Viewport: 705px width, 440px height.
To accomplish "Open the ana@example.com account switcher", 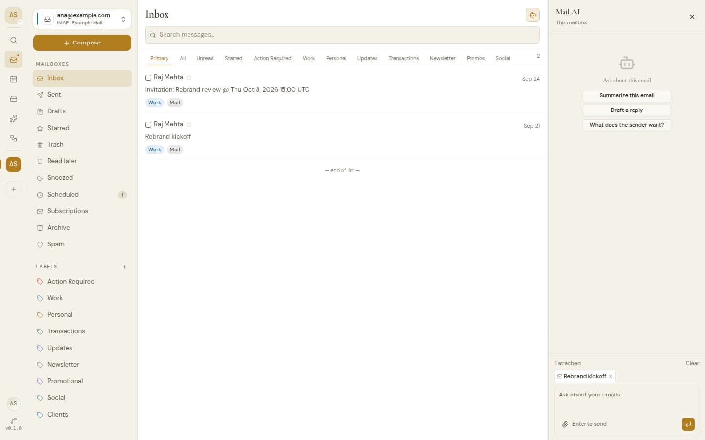I will click(x=82, y=19).
